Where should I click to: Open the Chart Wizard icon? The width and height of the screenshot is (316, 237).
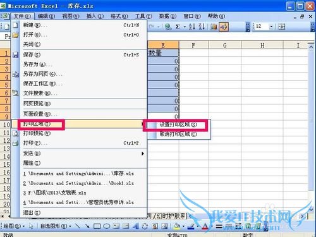pyautogui.click(x=214, y=27)
